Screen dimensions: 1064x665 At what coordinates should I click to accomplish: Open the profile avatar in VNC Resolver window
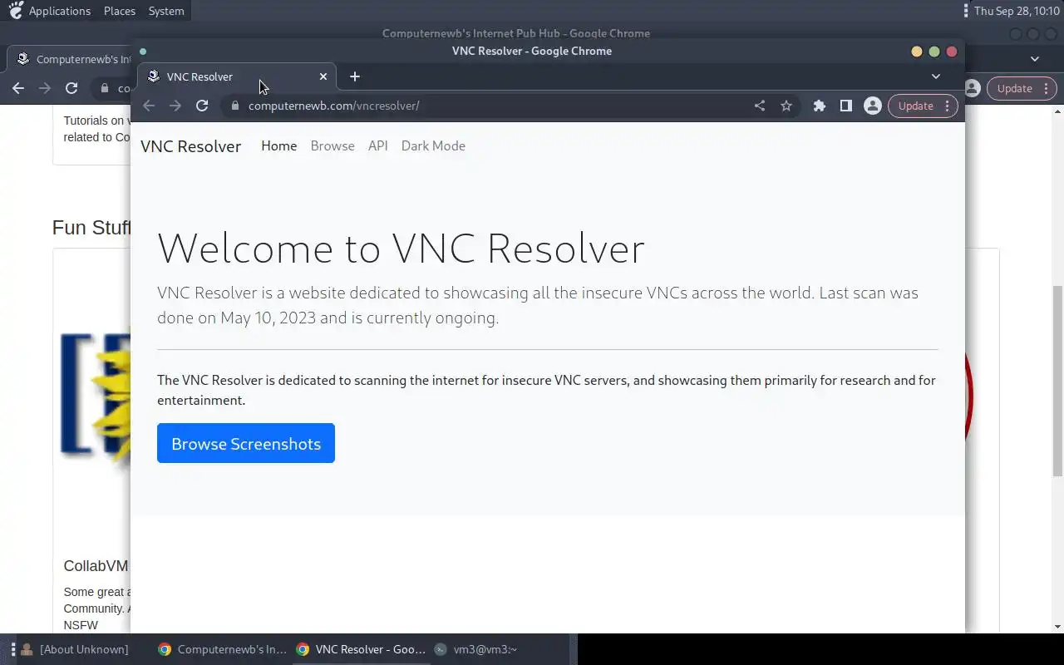coord(873,106)
